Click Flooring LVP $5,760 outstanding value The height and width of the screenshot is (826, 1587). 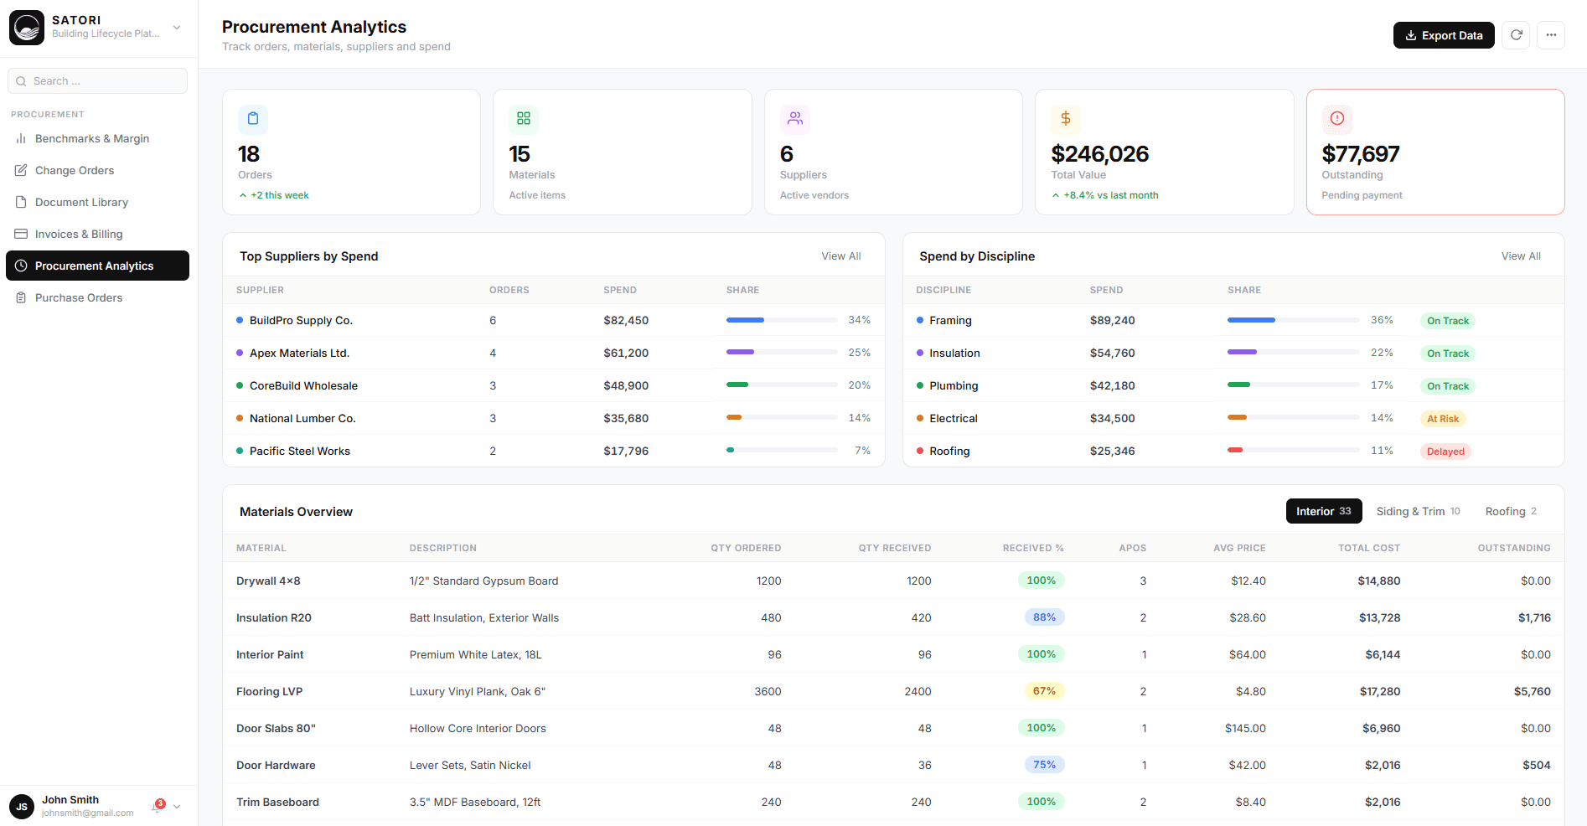pos(1532,691)
